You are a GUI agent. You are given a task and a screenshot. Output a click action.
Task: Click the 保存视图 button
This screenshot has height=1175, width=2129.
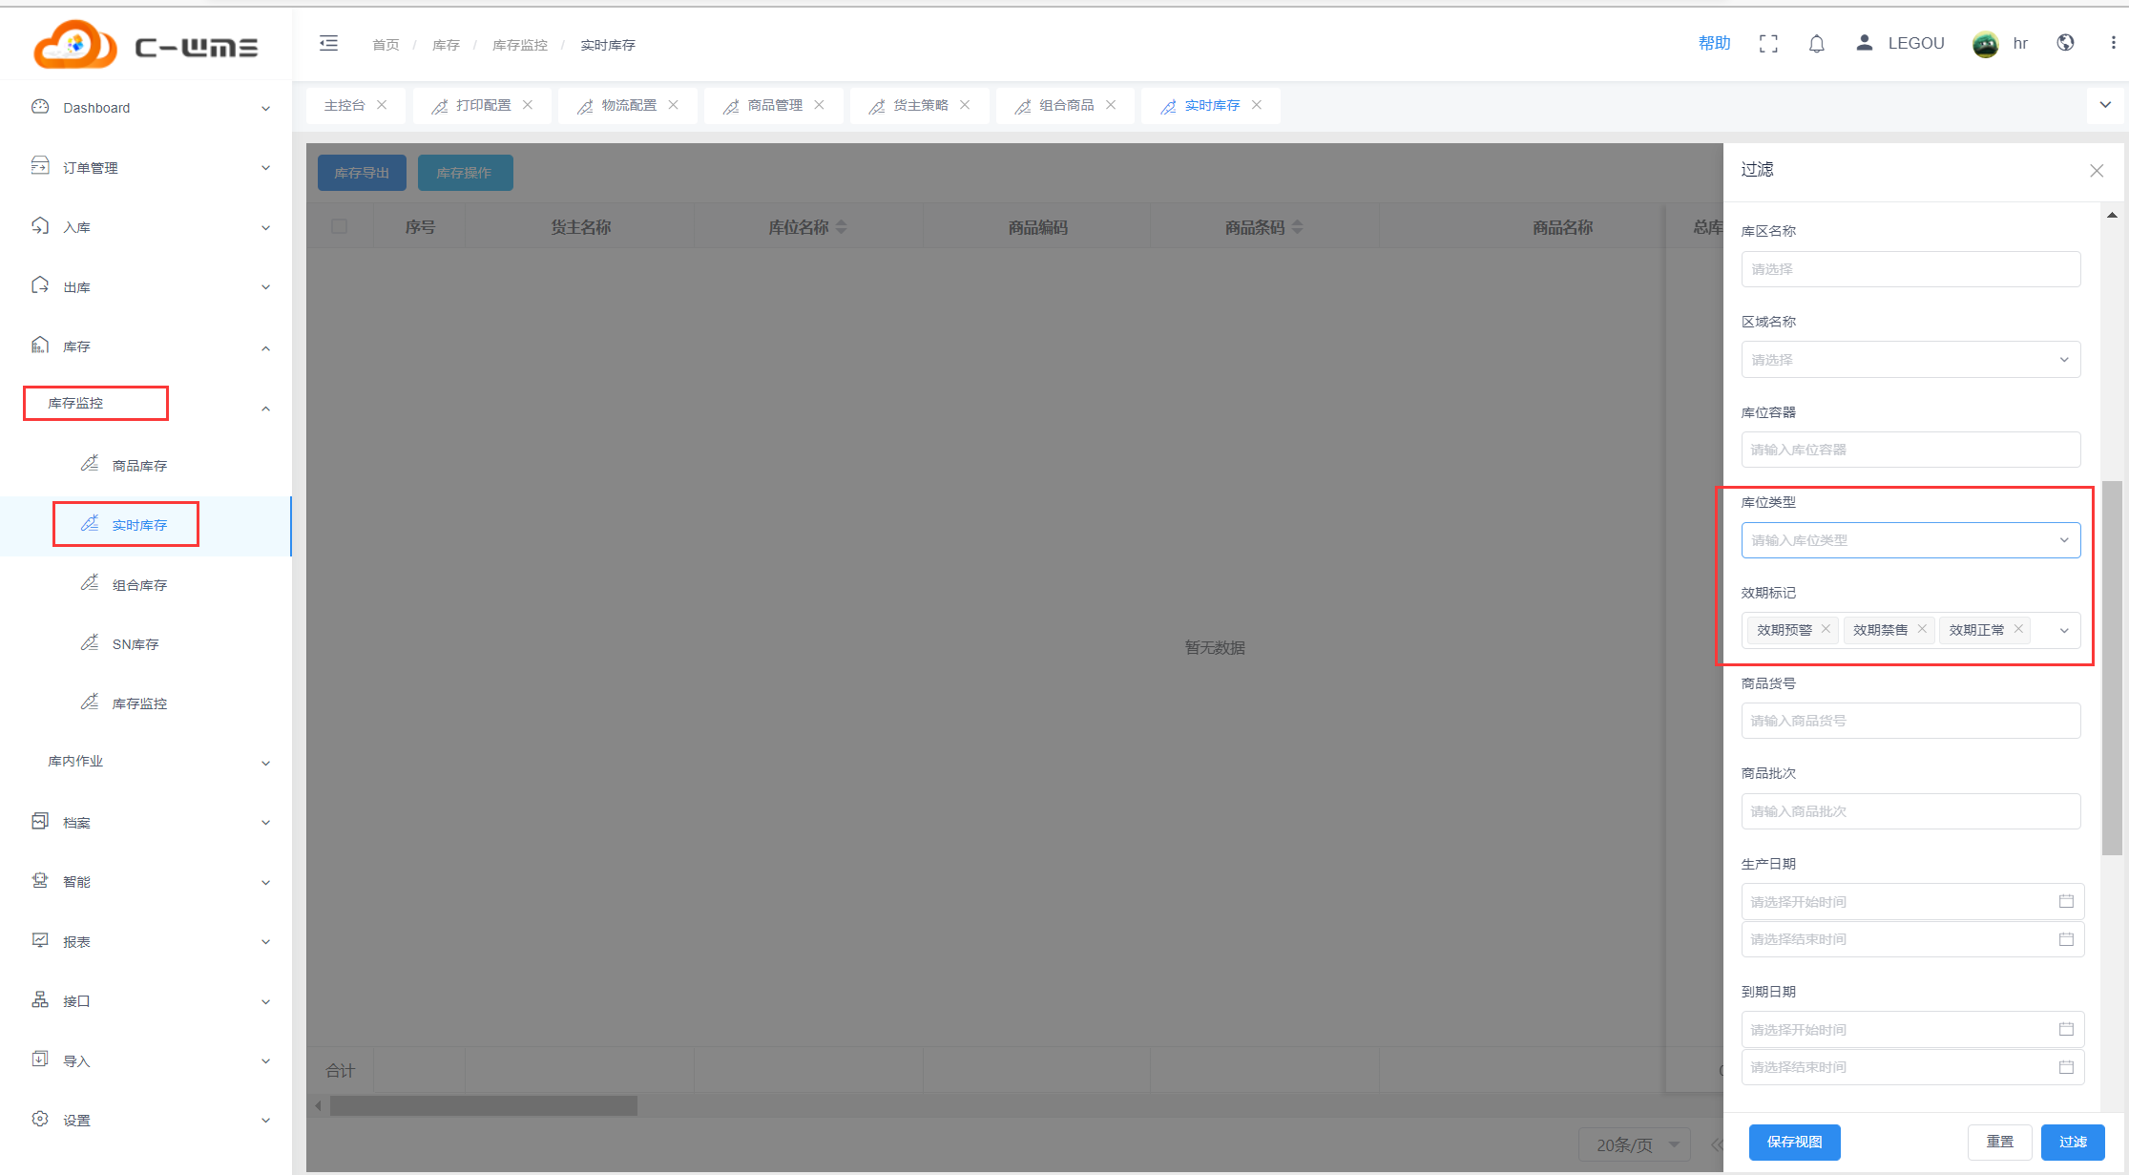tap(1794, 1142)
